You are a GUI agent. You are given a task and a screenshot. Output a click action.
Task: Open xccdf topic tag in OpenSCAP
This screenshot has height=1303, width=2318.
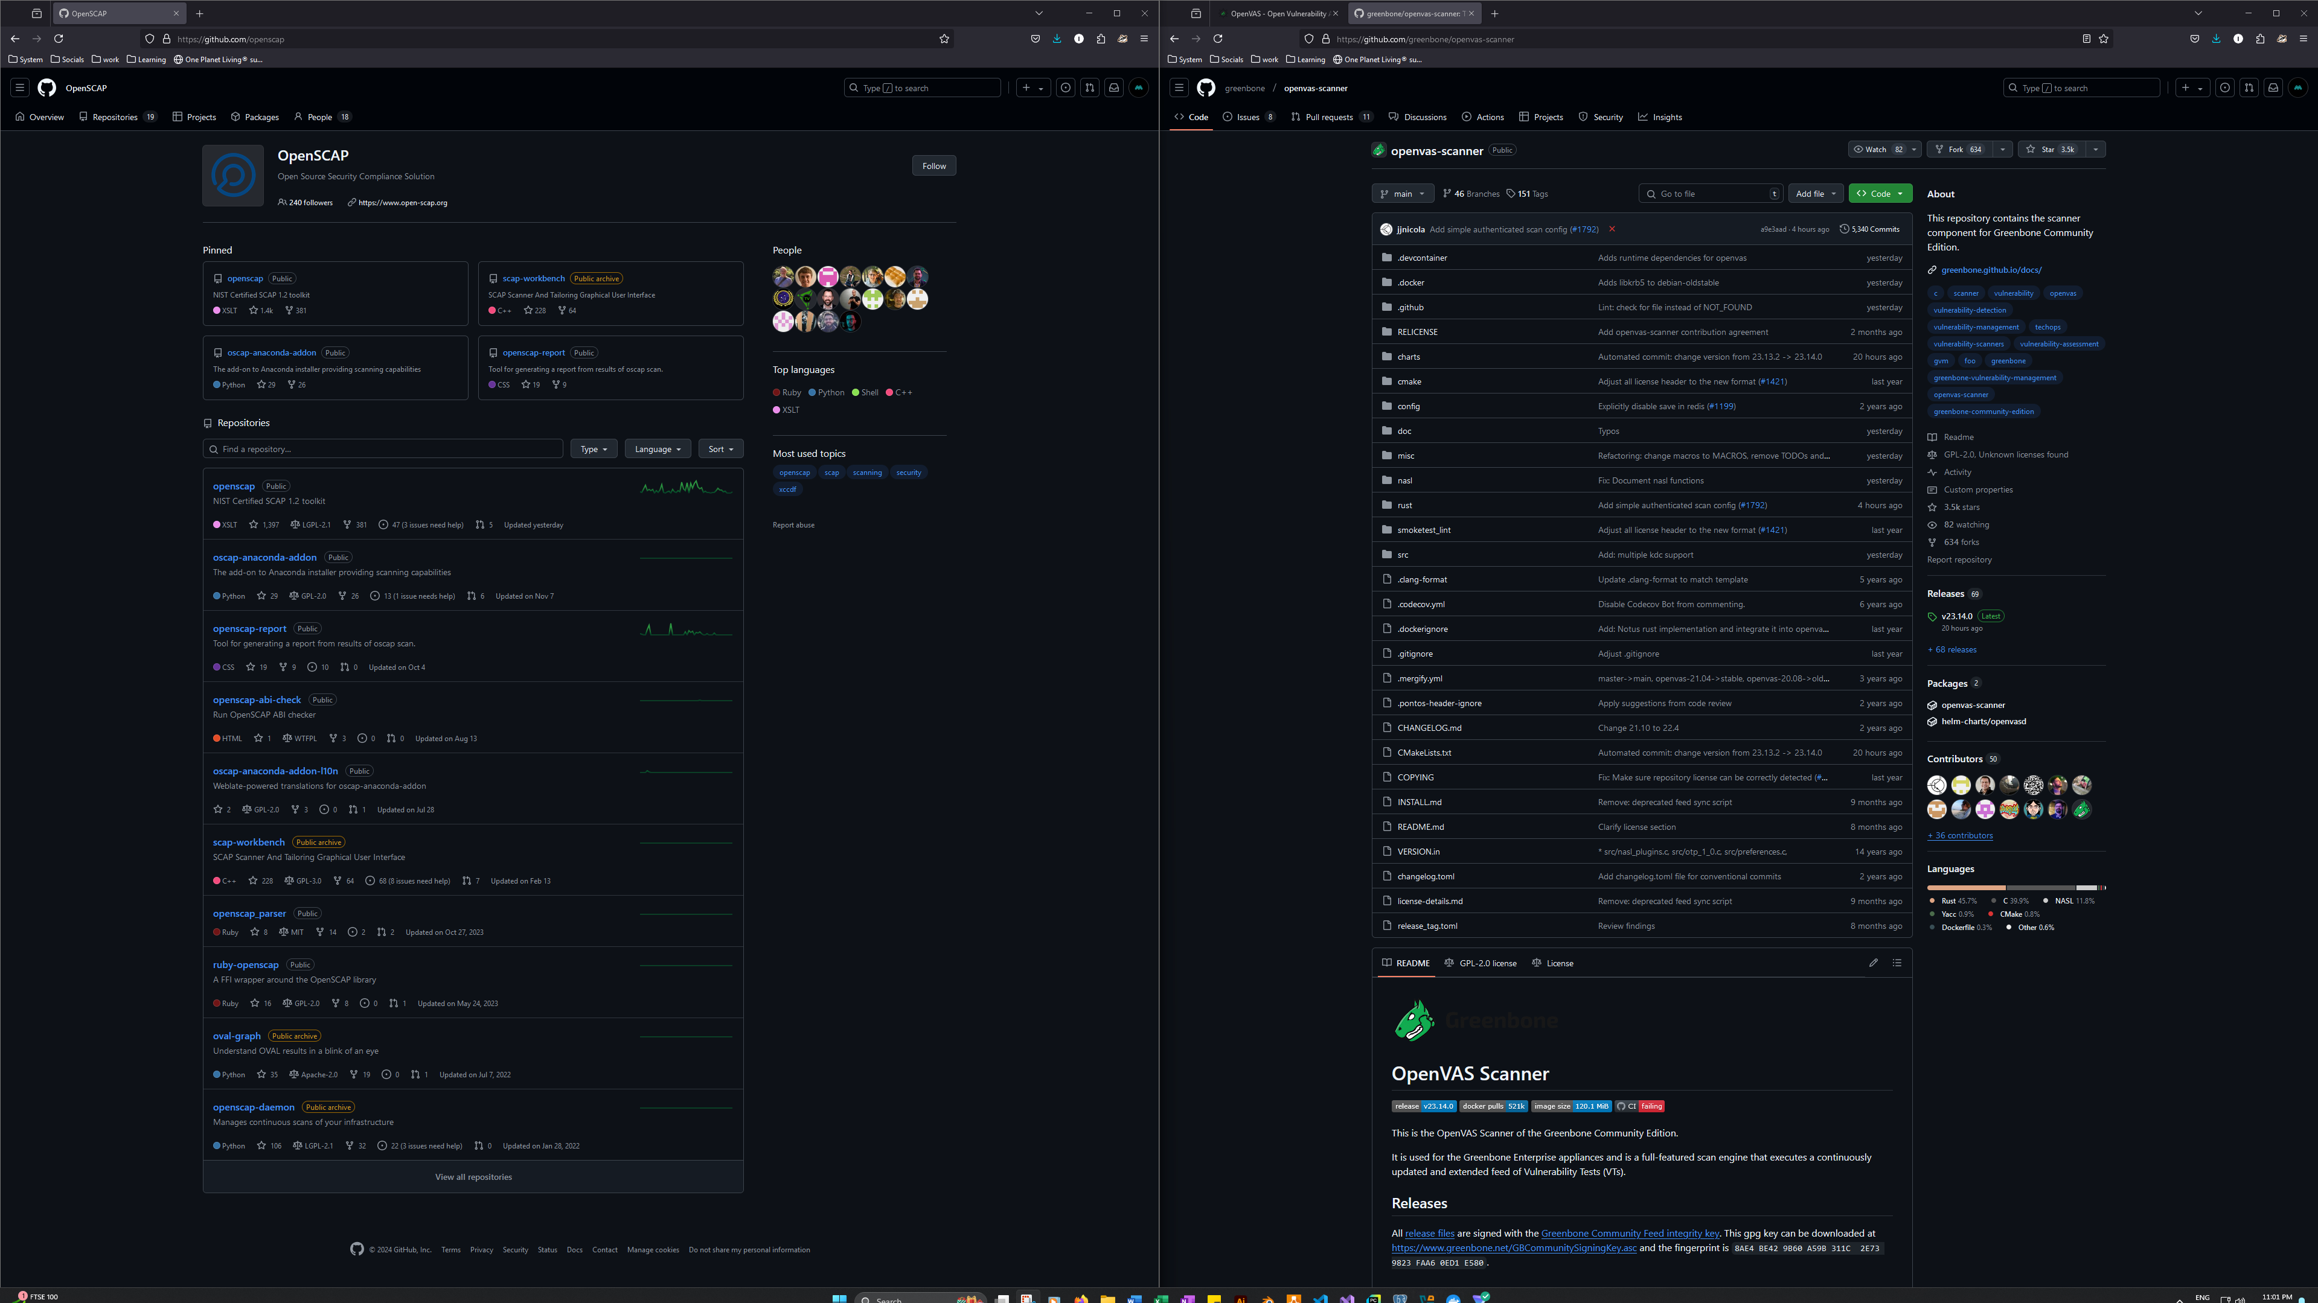(787, 489)
